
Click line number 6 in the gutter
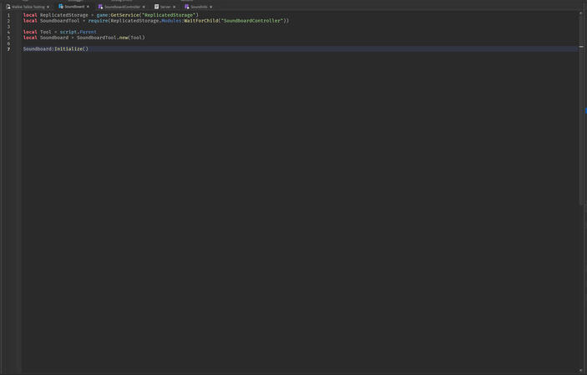tap(8, 43)
